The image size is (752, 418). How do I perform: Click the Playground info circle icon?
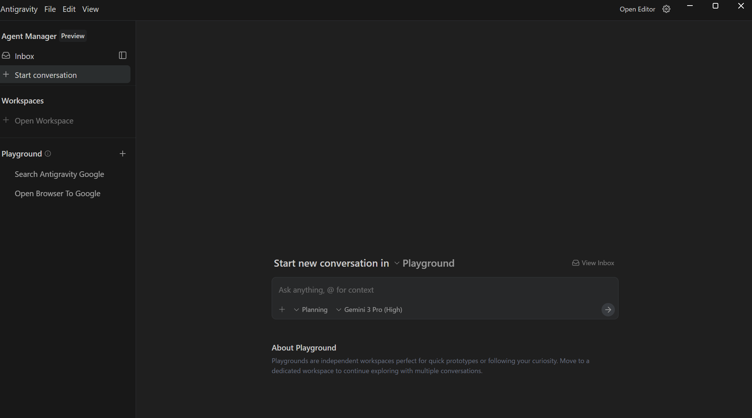click(48, 154)
